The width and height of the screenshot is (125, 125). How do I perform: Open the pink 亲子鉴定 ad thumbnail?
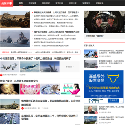30,89
